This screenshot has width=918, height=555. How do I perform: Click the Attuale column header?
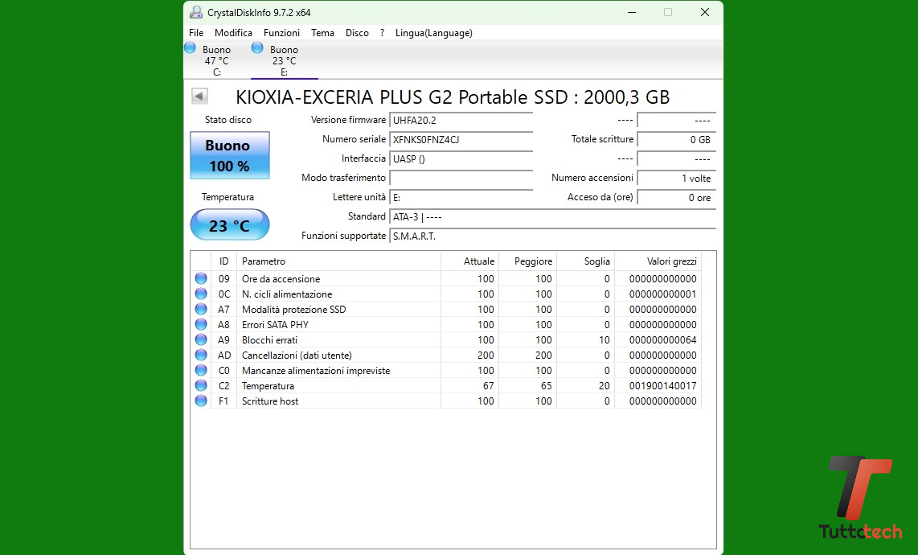469,261
